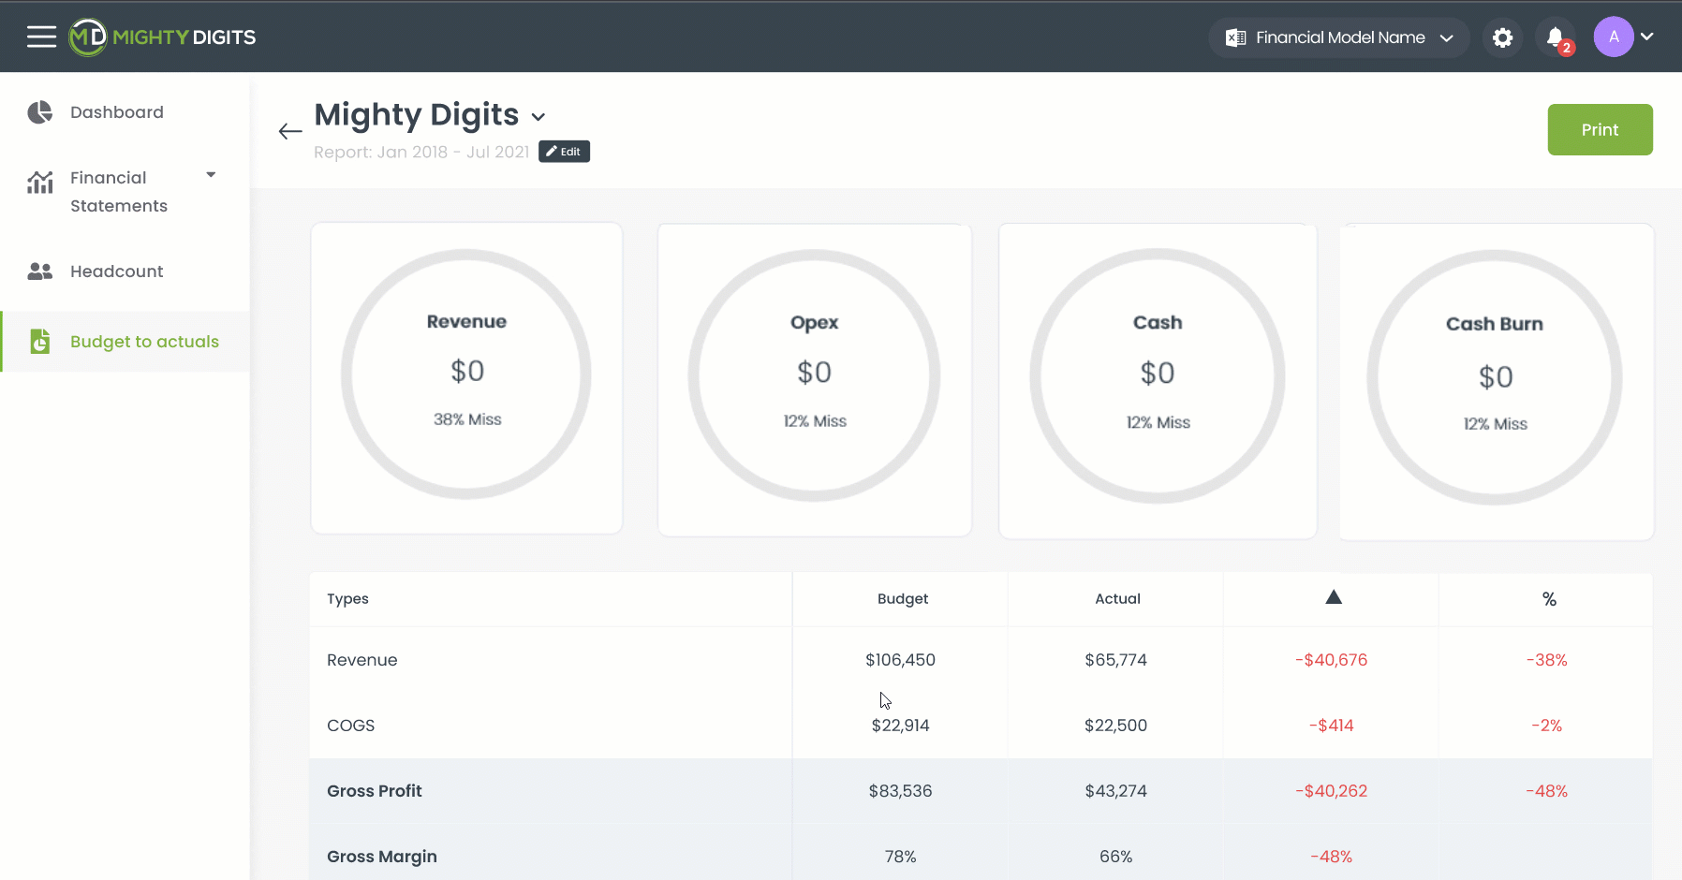The width and height of the screenshot is (1682, 880).
Task: Click the Mighty Digits logo
Action: 162,37
